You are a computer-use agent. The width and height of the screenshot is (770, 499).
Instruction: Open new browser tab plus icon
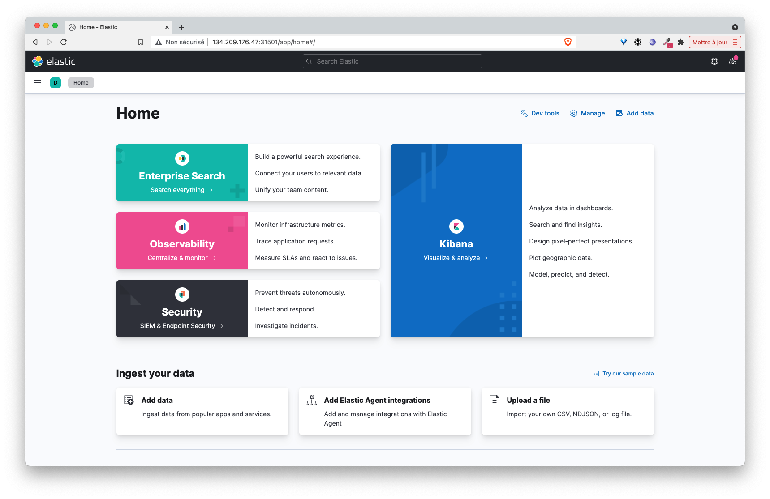point(181,27)
